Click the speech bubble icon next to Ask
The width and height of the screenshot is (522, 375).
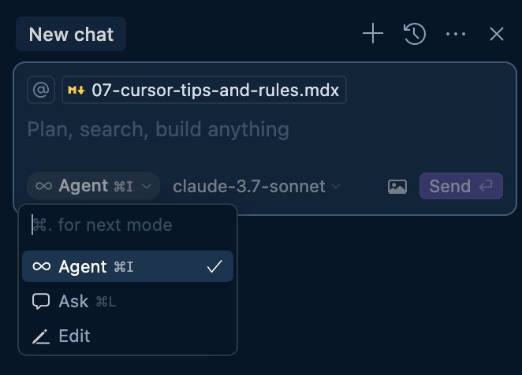point(41,302)
